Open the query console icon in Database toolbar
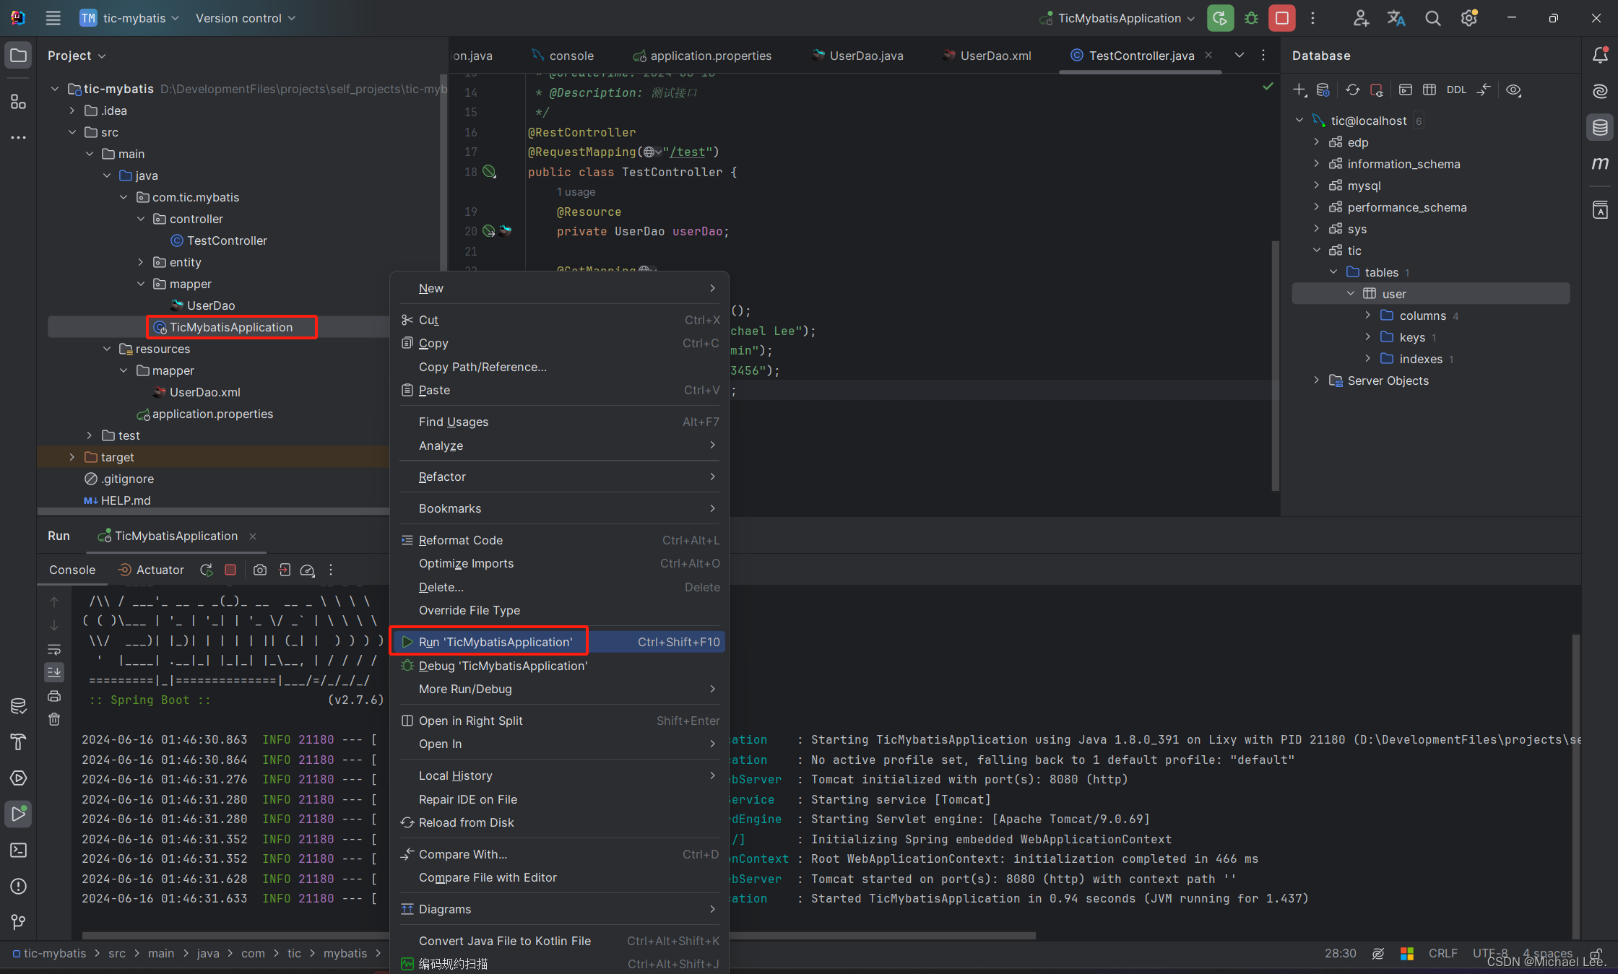 pos(1405,90)
